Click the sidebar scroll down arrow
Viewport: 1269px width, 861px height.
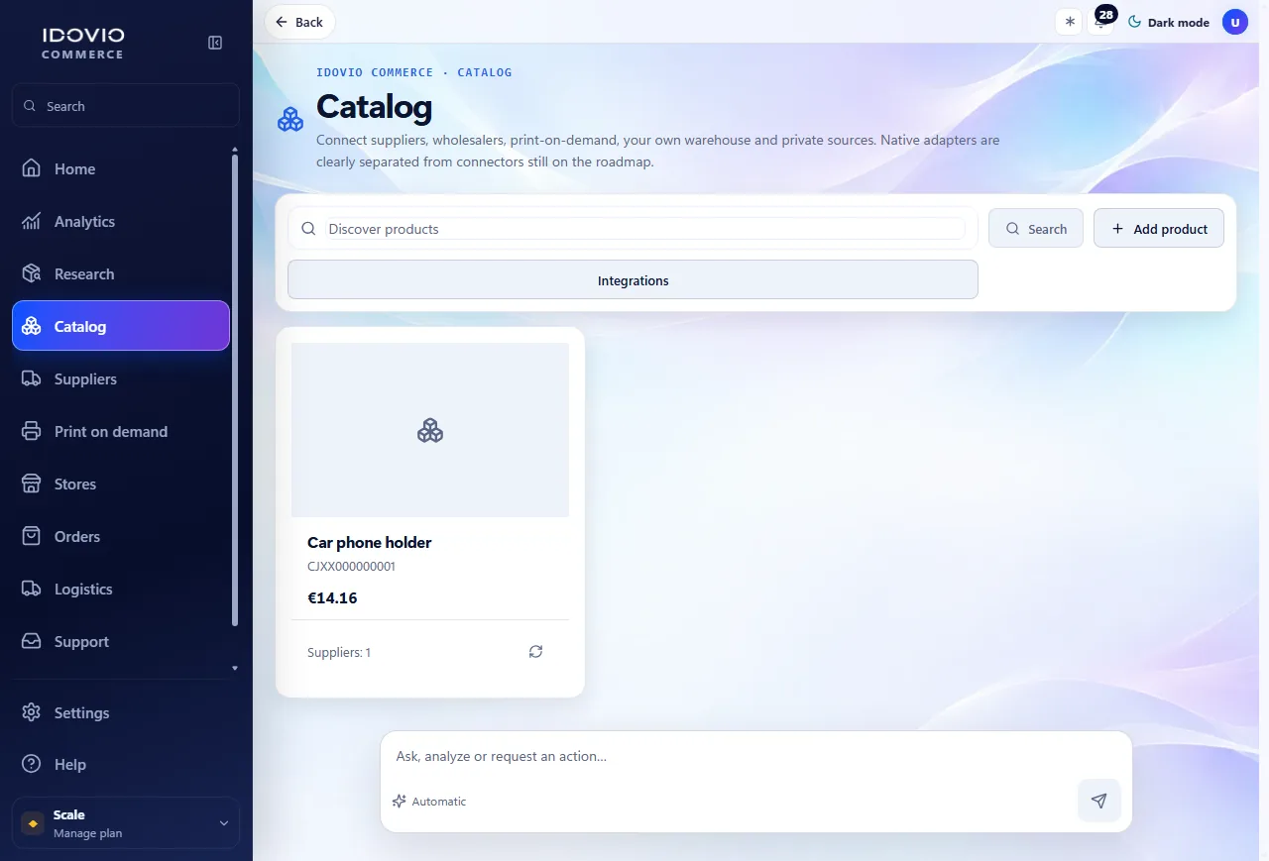[235, 669]
